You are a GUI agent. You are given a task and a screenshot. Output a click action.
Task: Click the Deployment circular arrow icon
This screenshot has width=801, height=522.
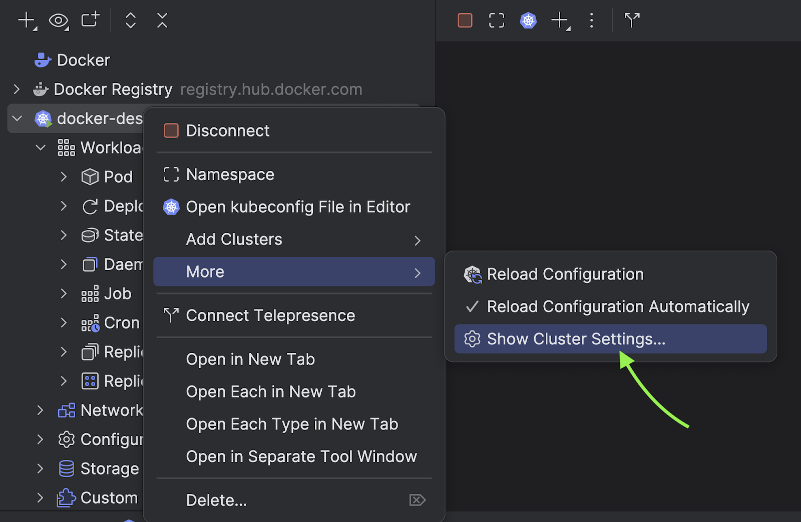90,206
